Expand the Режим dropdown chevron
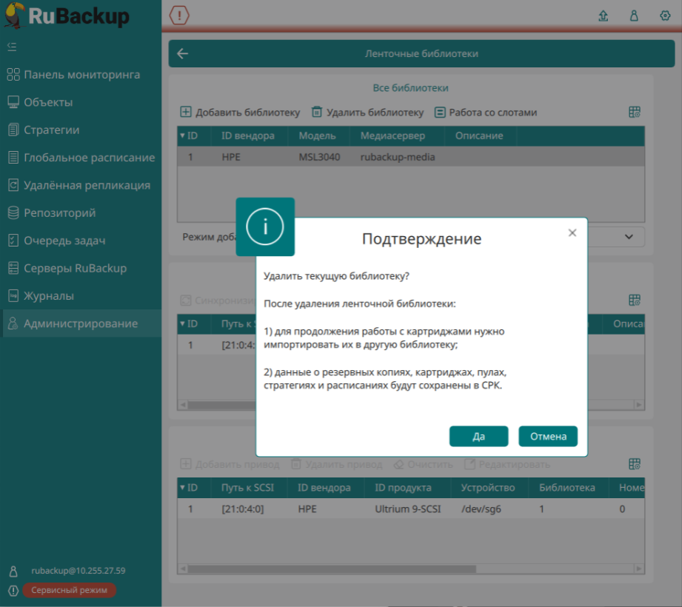This screenshot has width=682, height=607. (x=629, y=237)
